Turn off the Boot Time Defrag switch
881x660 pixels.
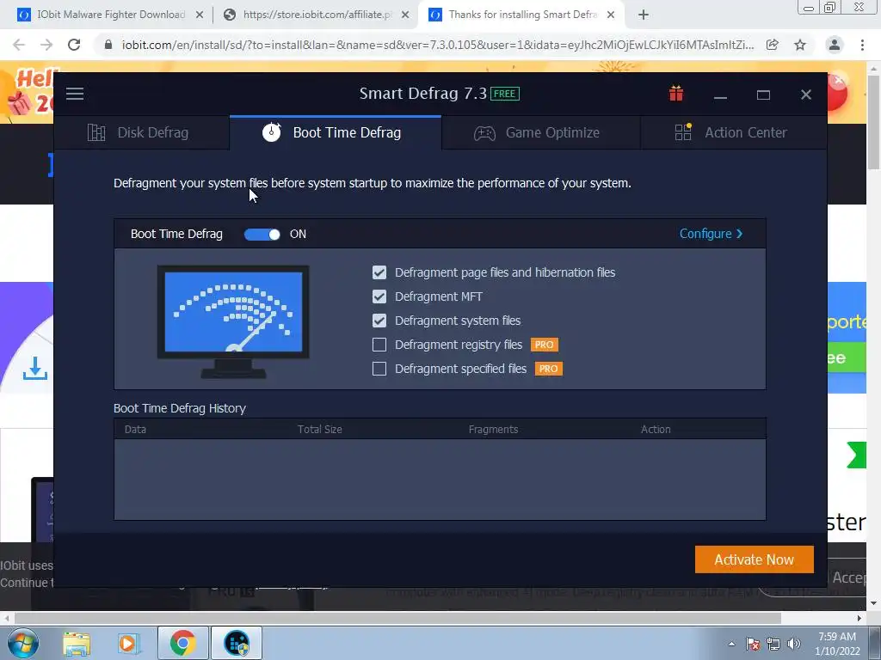(262, 234)
